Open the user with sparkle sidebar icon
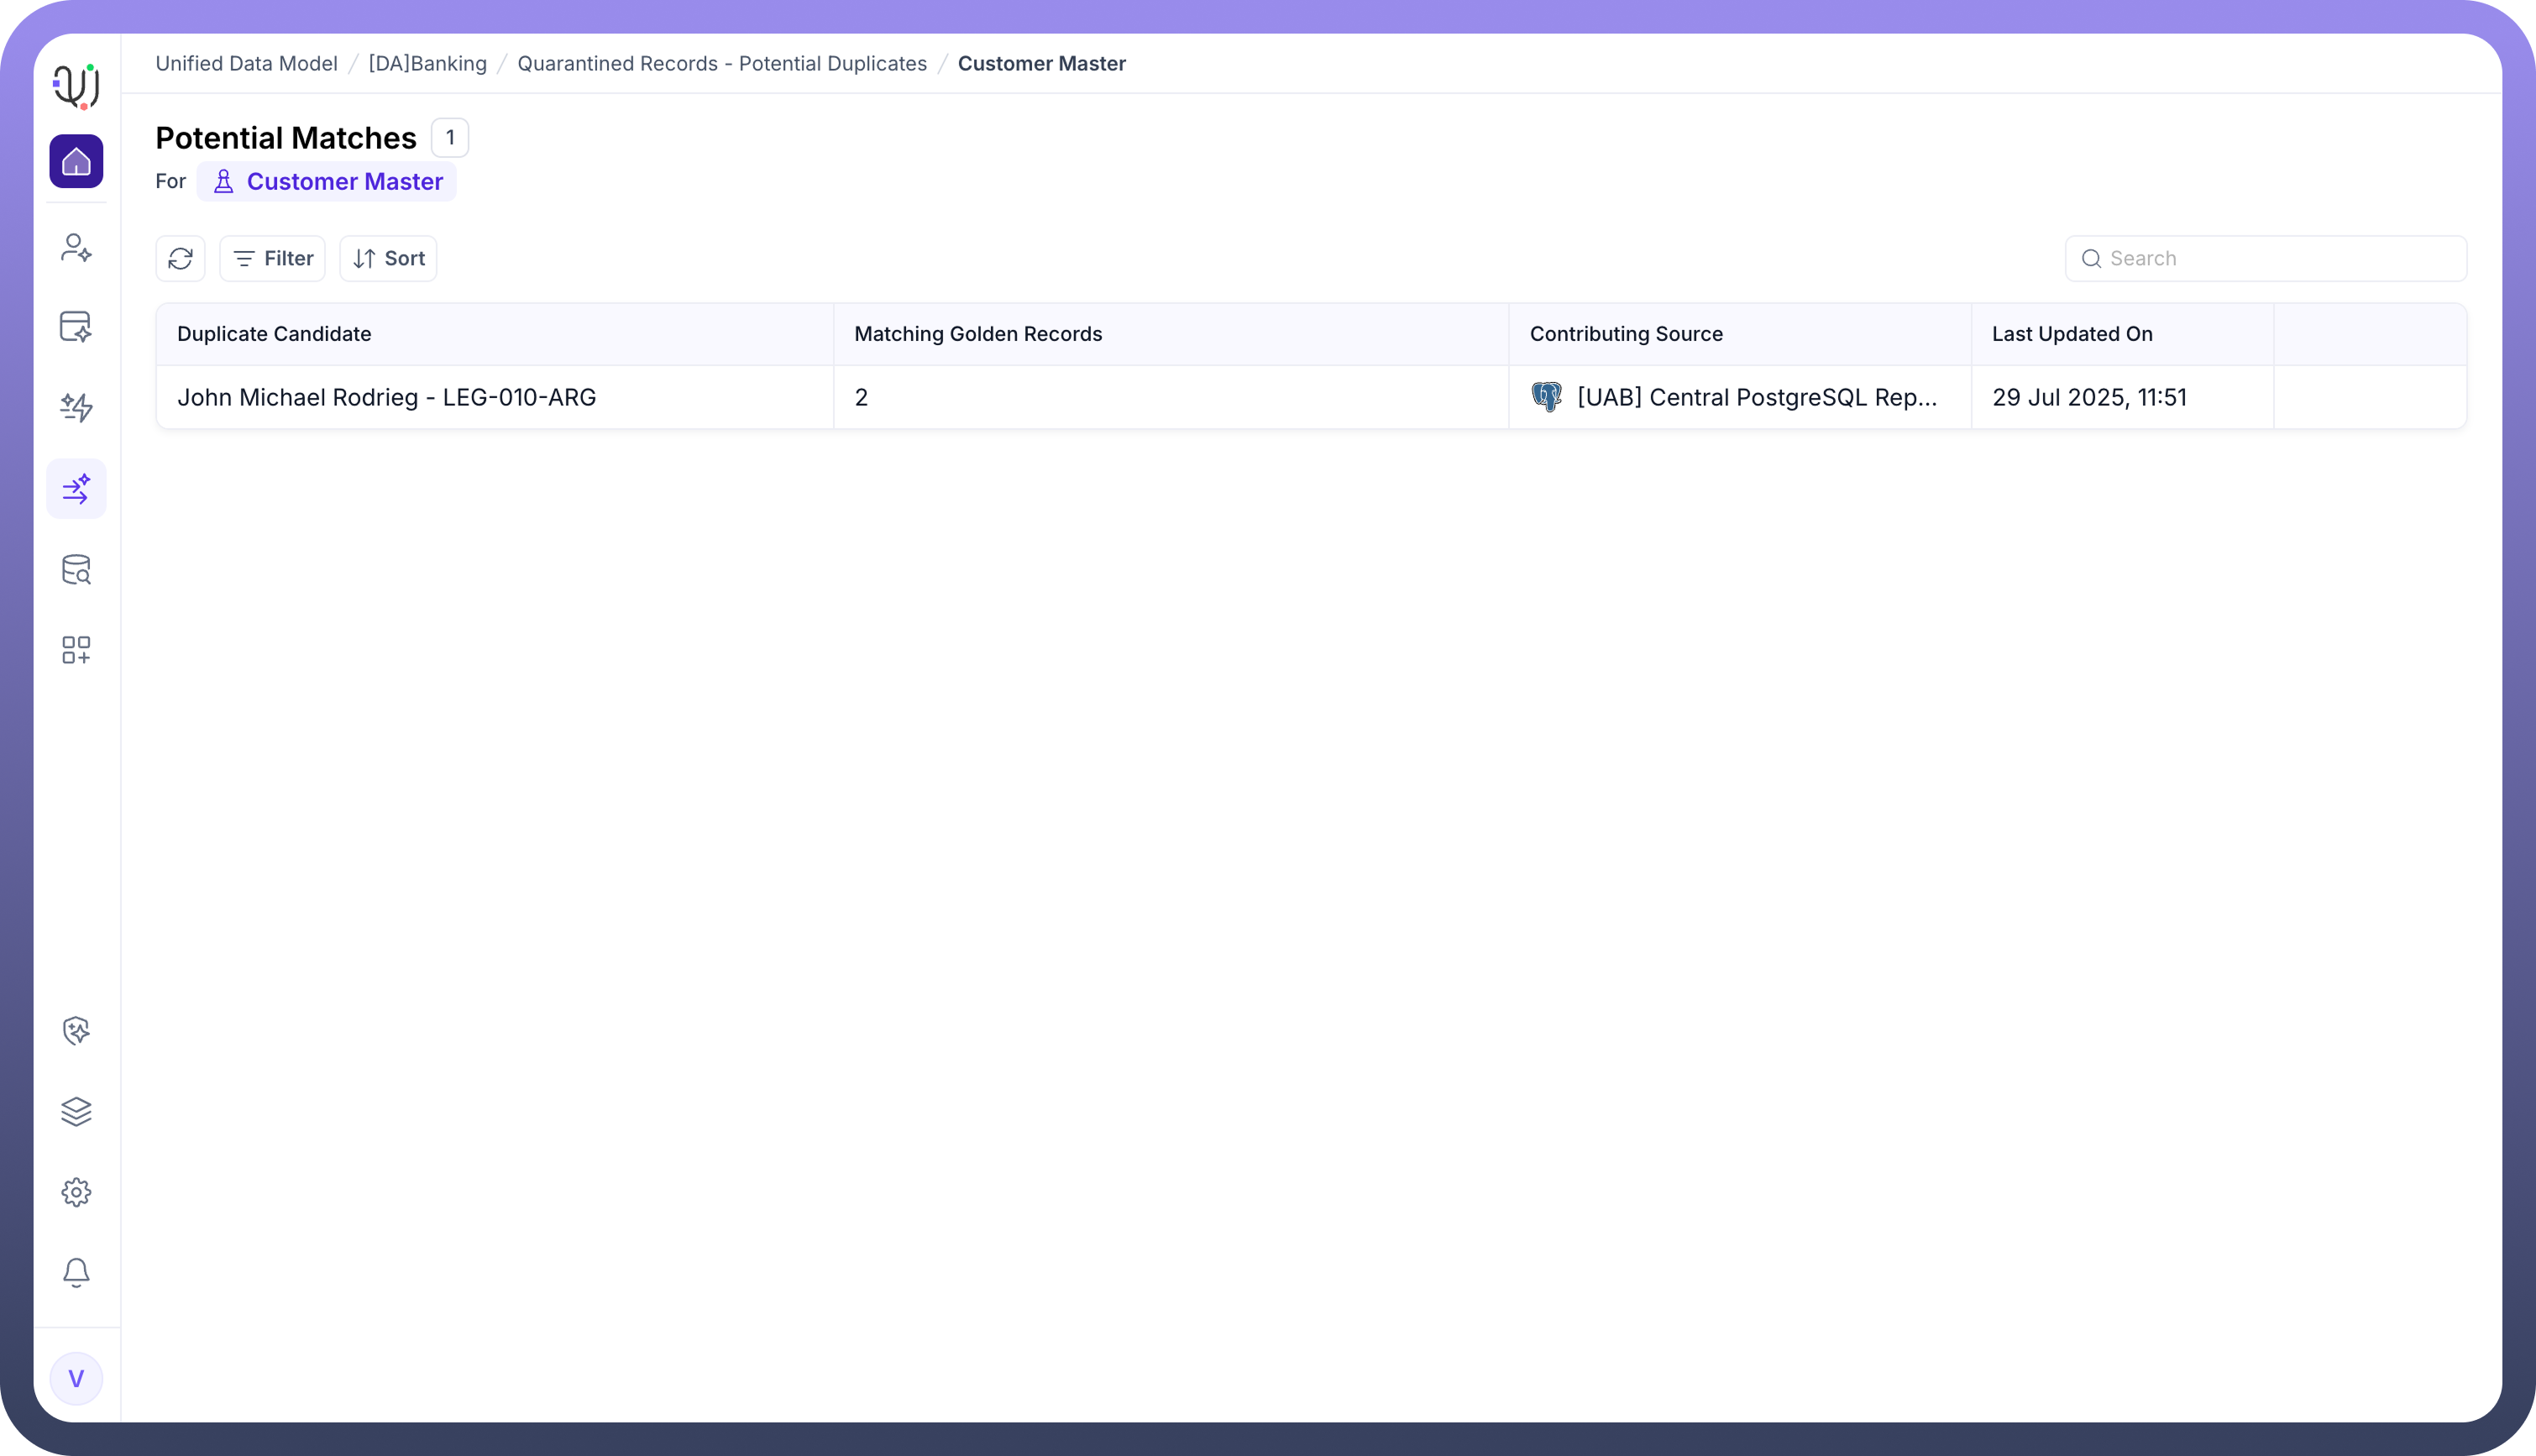 click(76, 247)
